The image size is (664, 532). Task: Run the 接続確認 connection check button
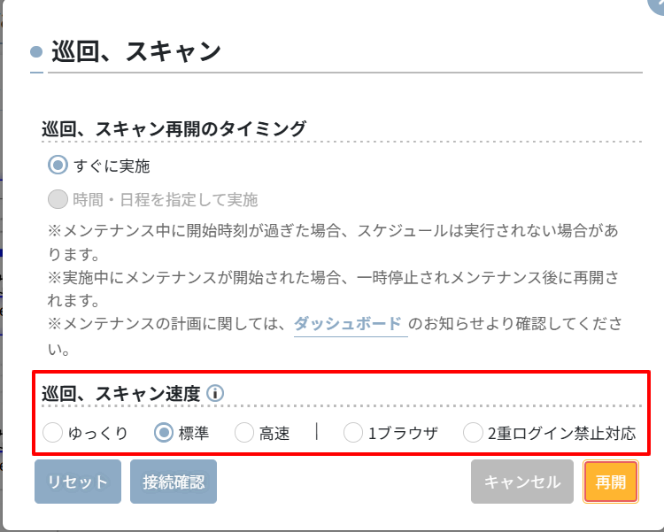(174, 482)
